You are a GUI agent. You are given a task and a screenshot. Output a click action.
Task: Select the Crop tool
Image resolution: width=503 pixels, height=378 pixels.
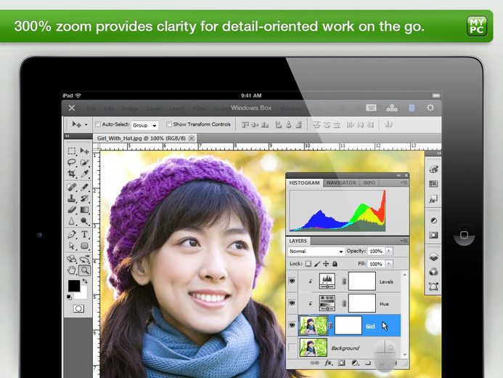(72, 174)
